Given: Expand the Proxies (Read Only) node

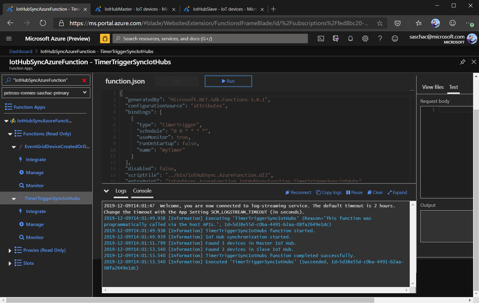Looking at the screenshot, I should coord(10,251).
